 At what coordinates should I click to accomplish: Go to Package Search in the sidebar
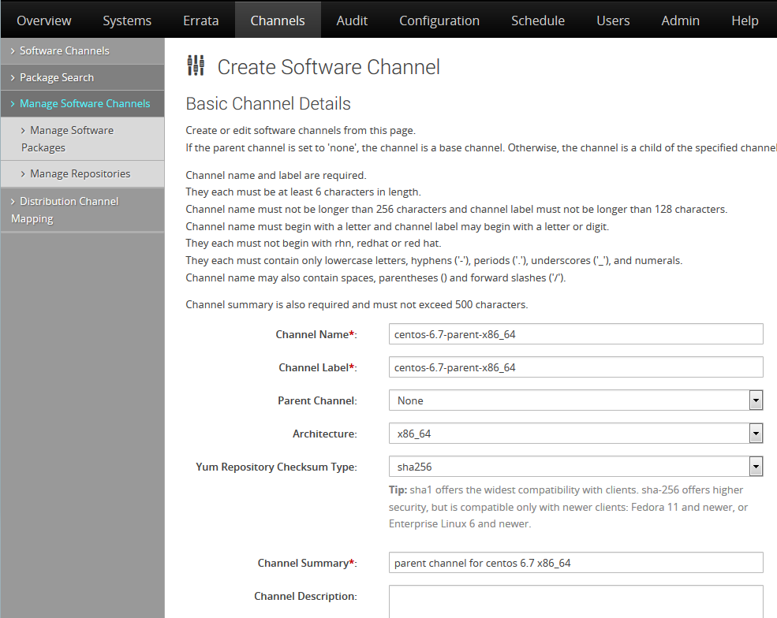[82, 78]
